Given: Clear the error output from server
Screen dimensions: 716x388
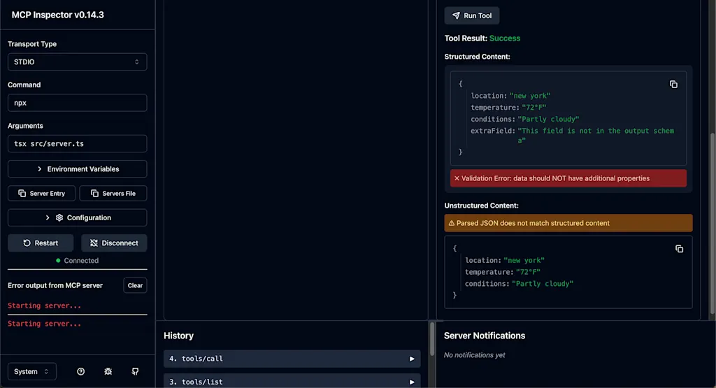Looking at the screenshot, I should pos(135,285).
